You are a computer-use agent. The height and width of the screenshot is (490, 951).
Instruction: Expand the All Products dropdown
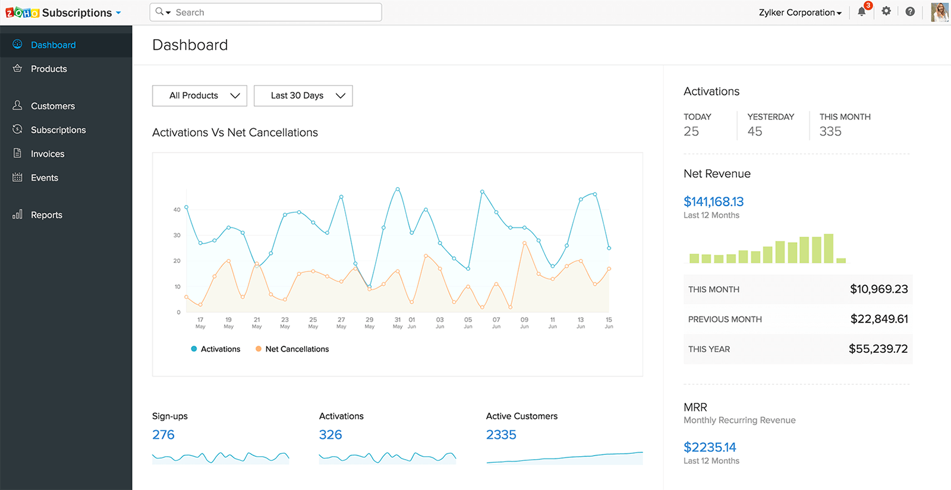tap(200, 96)
